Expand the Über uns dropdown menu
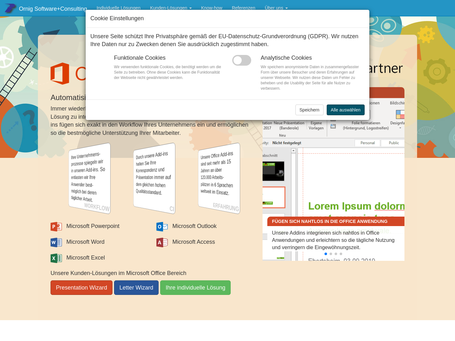This screenshot has width=455, height=341. click(276, 8)
